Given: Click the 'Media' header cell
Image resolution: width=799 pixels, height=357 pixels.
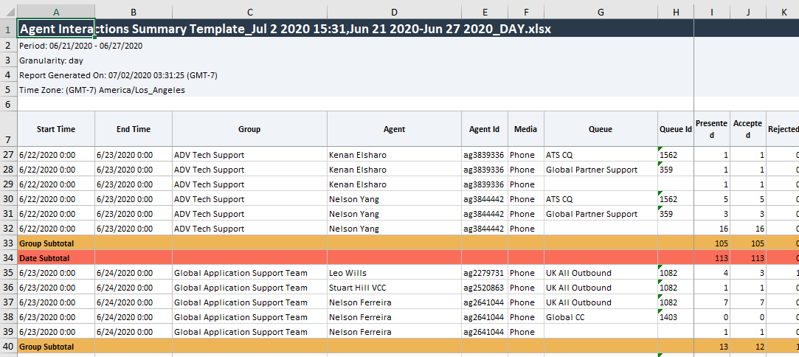Looking at the screenshot, I should [526, 129].
